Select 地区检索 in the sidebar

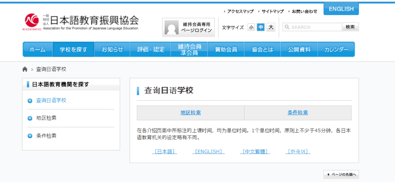(46, 118)
